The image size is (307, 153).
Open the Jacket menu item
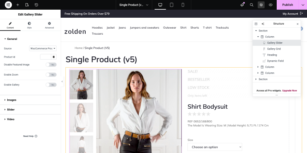point(111,27)
